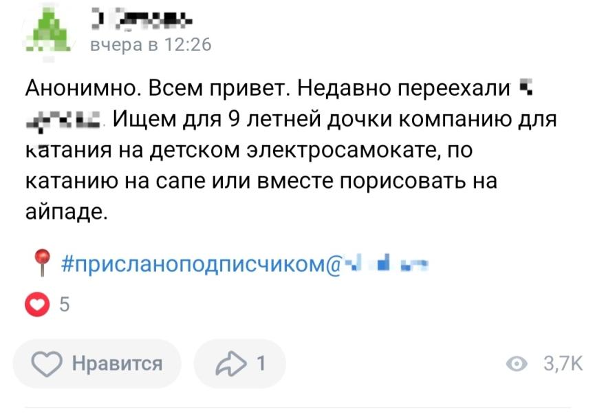Open the post timestamp вчера в 12:26

tap(151, 45)
